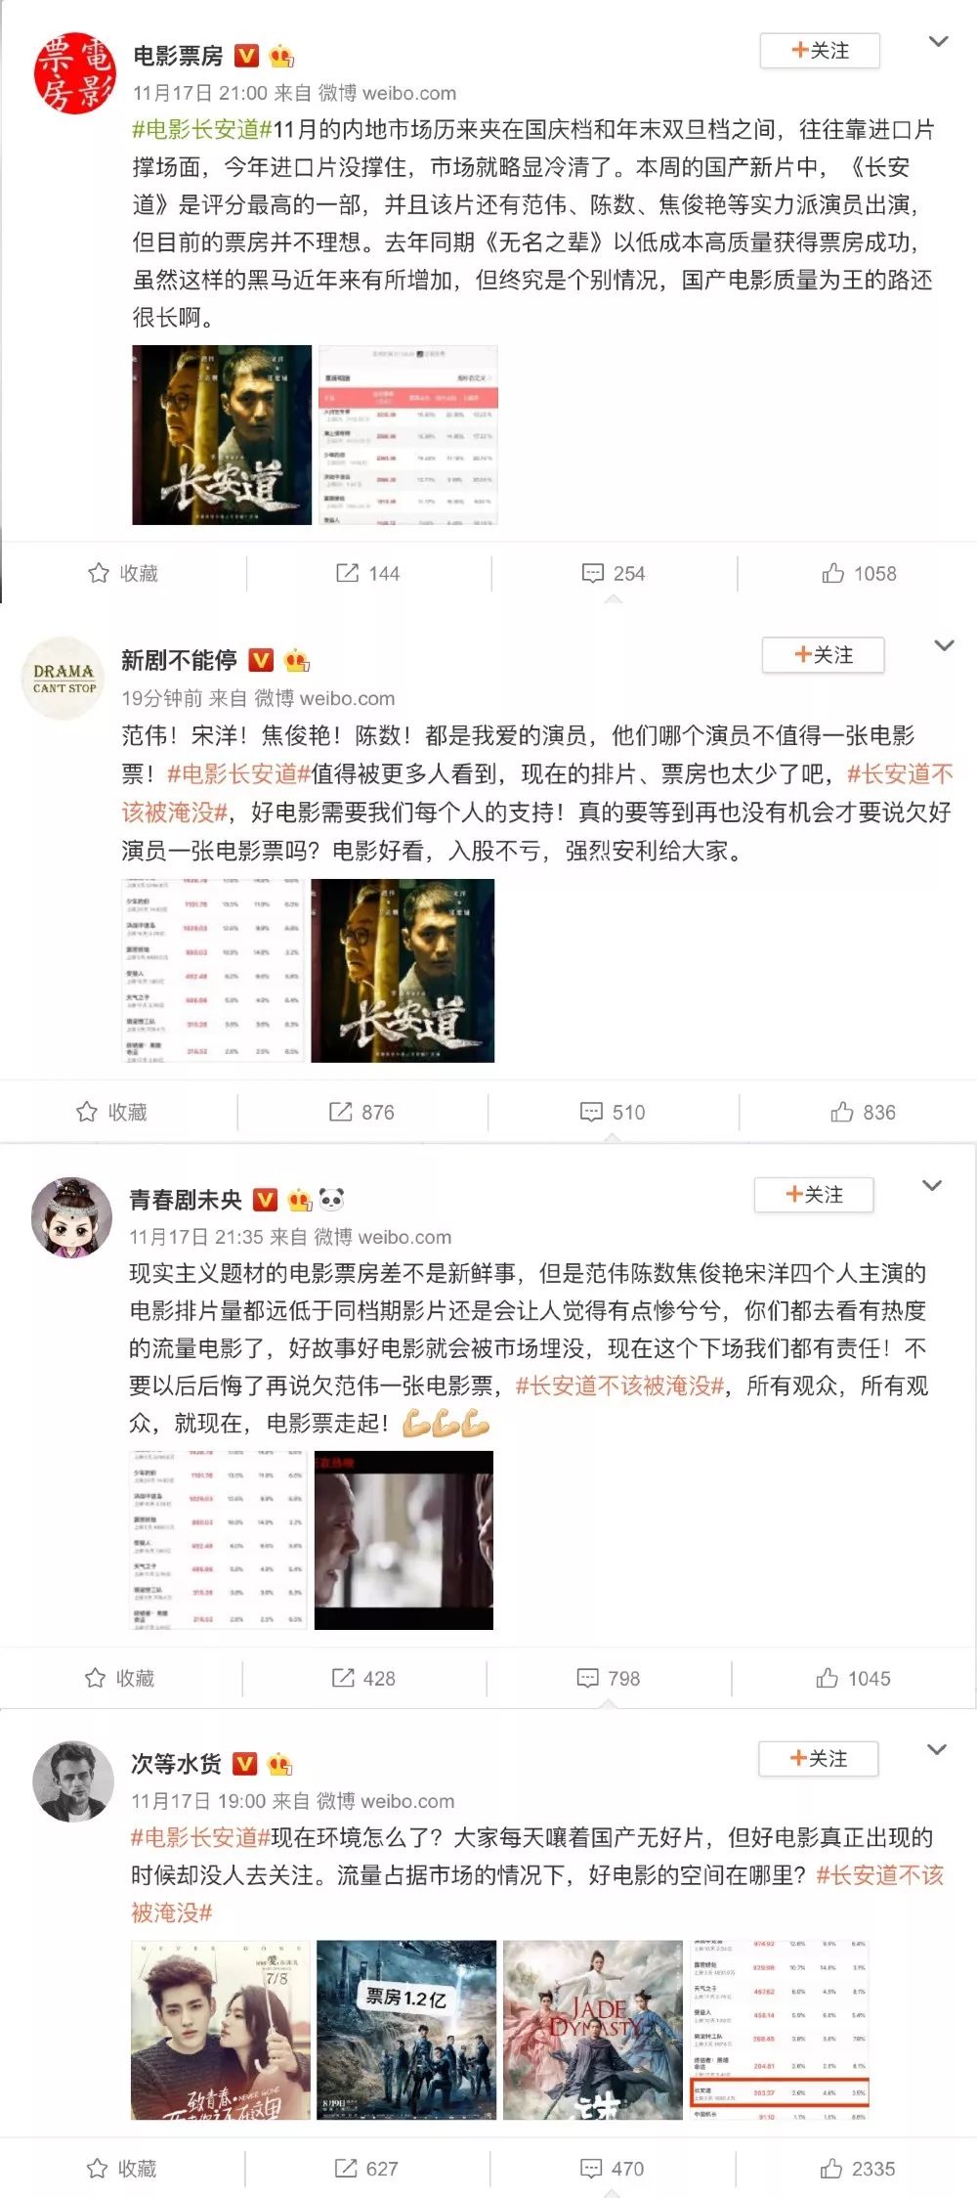Viewport: 977px width, 2198px height.
Task: Favorite the 次等水货 post via 收藏 star
Action: 121,2169
